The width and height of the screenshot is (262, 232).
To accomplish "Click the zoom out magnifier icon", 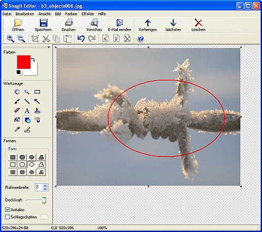I will click(21, 39).
